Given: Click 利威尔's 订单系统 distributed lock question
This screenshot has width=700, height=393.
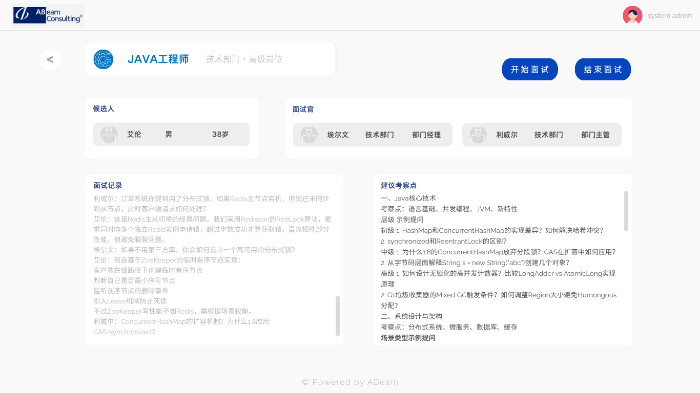Looking at the screenshot, I should 211,204.
